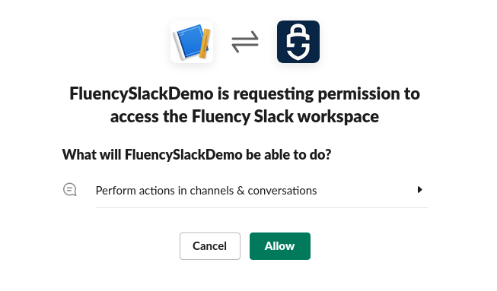Viewport: 497px width, 291px height.
Task: Click the bottom arrow pointing left
Action: coord(245,47)
